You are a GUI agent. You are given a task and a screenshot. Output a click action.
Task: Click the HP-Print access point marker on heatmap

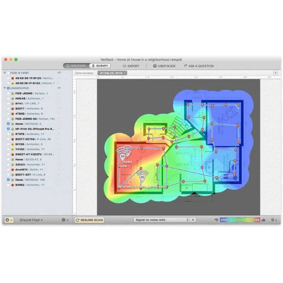point(142,176)
